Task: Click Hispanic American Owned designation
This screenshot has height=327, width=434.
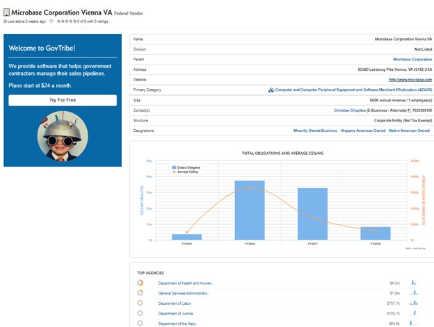Action: [x=363, y=131]
